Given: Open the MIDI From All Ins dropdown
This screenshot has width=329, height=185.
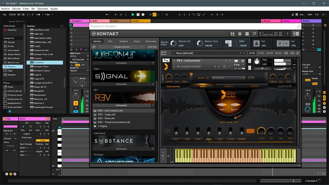Looking at the screenshot, I should coord(80,56).
